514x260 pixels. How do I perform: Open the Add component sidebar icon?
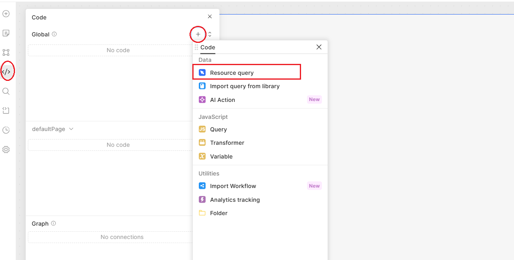(x=6, y=14)
